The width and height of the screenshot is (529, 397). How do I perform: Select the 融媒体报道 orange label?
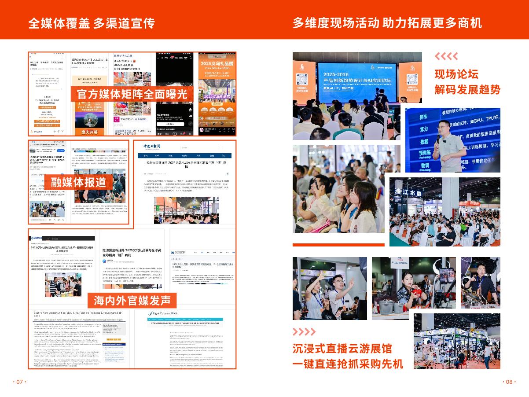(x=78, y=182)
